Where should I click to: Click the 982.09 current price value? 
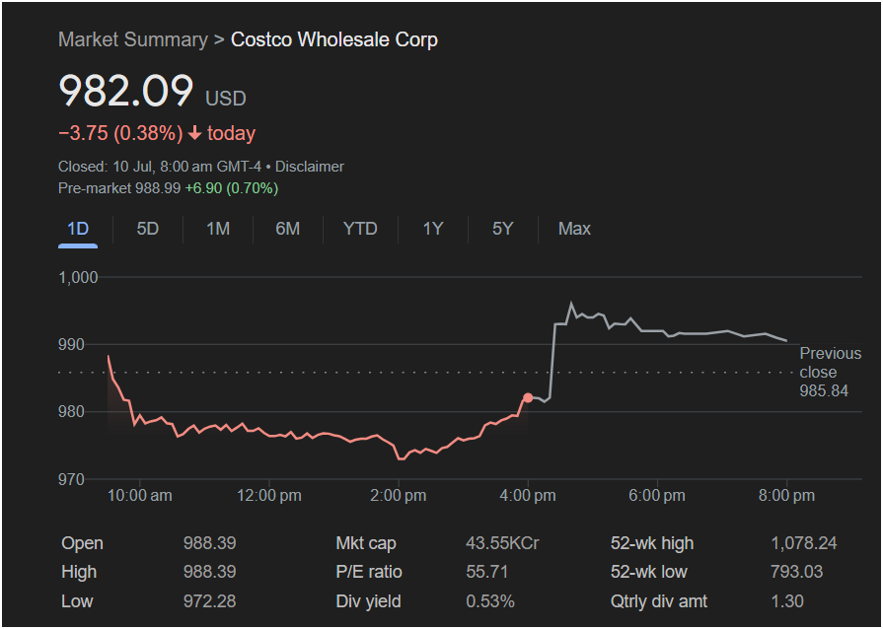[126, 91]
